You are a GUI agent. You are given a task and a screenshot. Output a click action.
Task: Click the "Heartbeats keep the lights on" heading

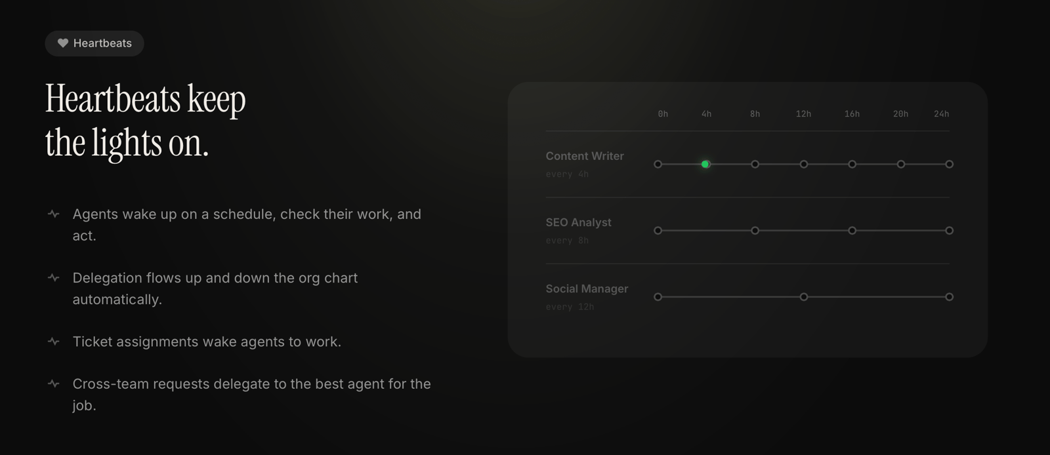coord(145,121)
